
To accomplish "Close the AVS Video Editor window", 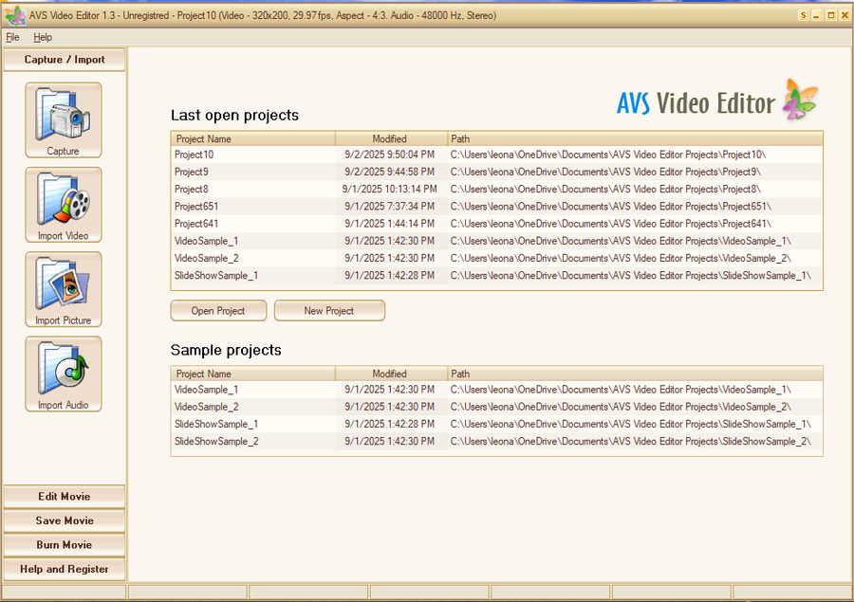I will [845, 15].
